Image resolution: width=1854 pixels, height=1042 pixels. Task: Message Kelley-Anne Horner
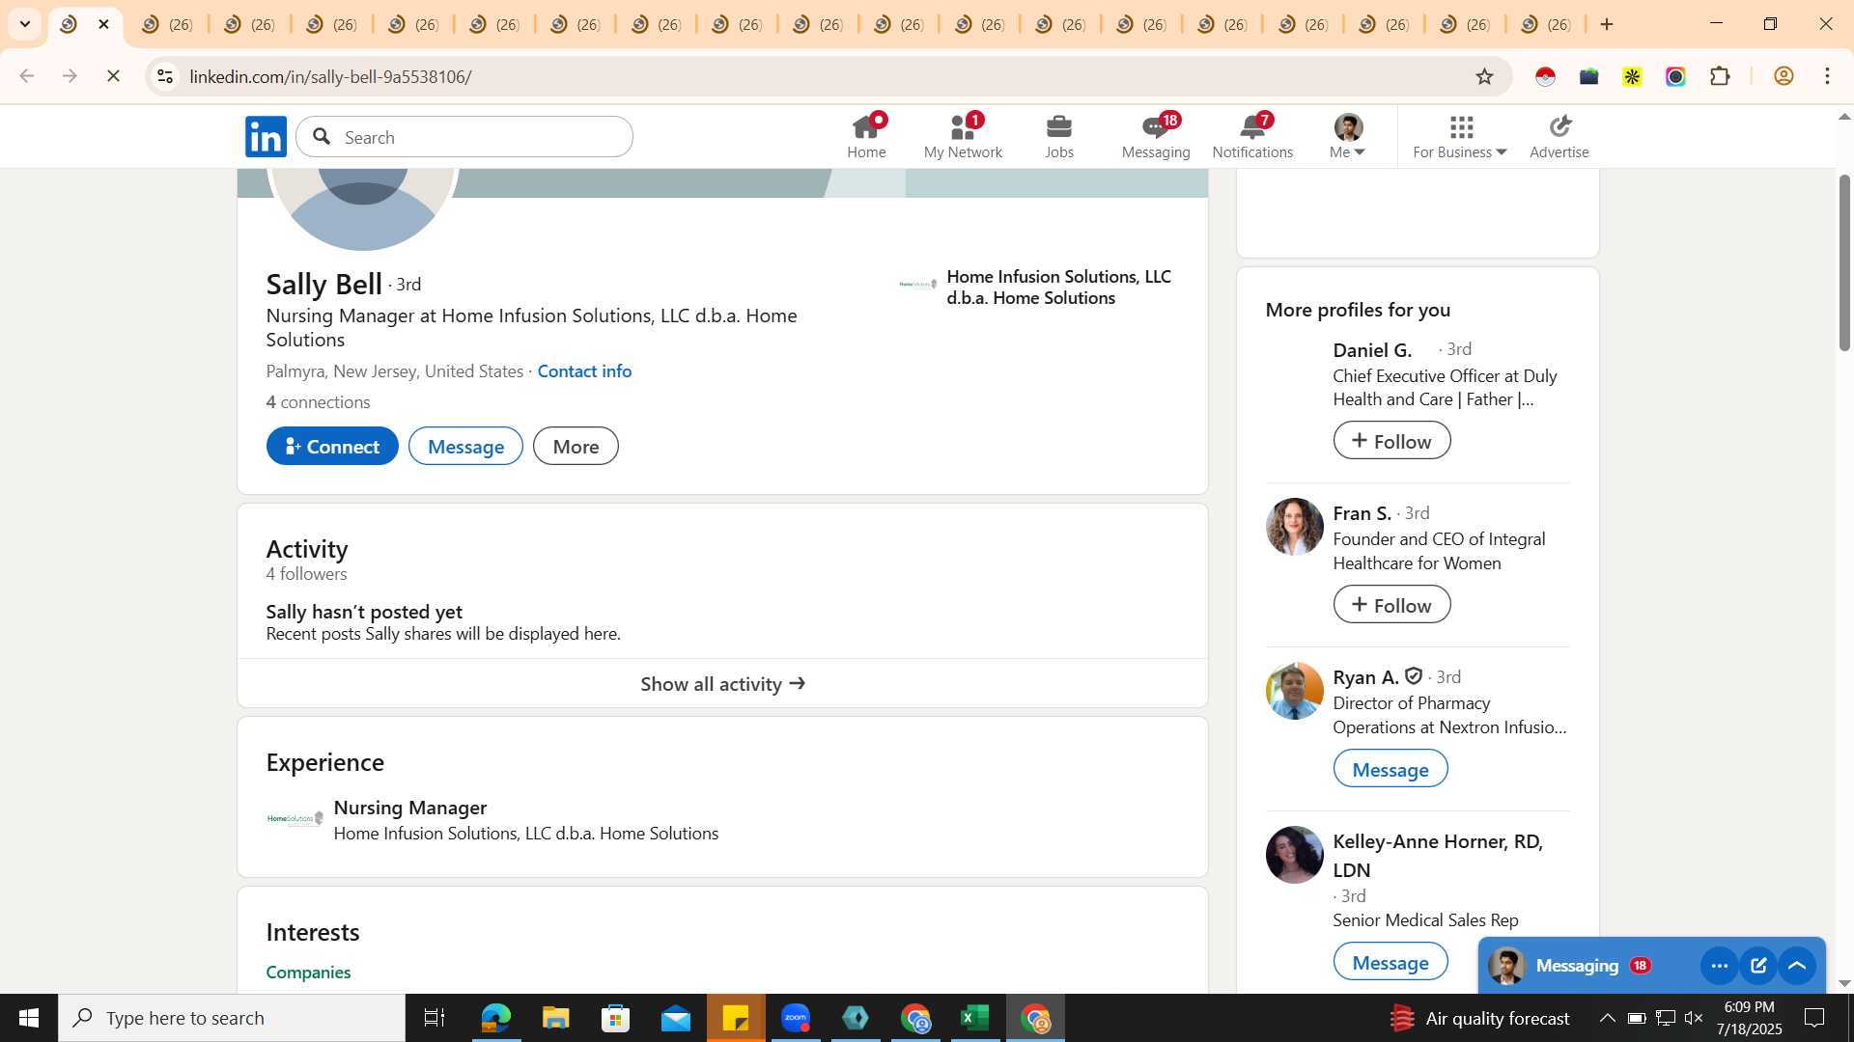(x=1390, y=962)
